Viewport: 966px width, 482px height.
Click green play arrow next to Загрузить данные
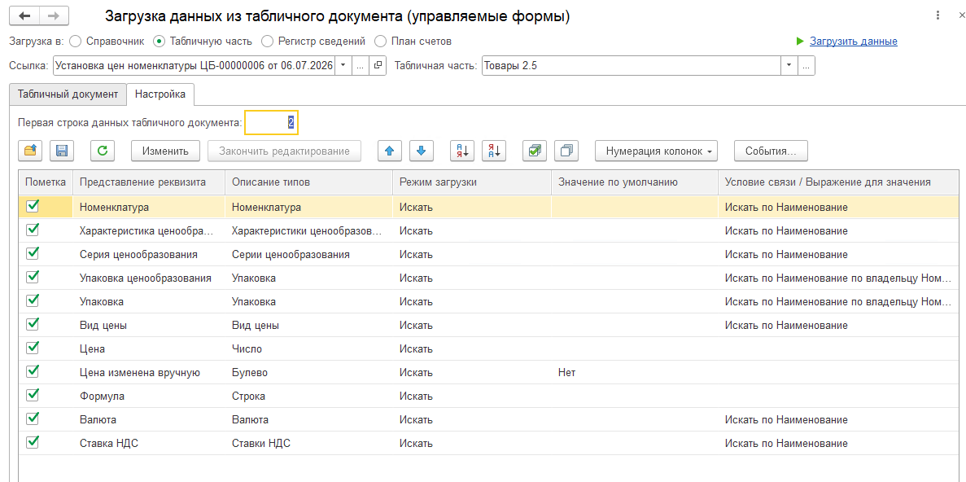800,42
